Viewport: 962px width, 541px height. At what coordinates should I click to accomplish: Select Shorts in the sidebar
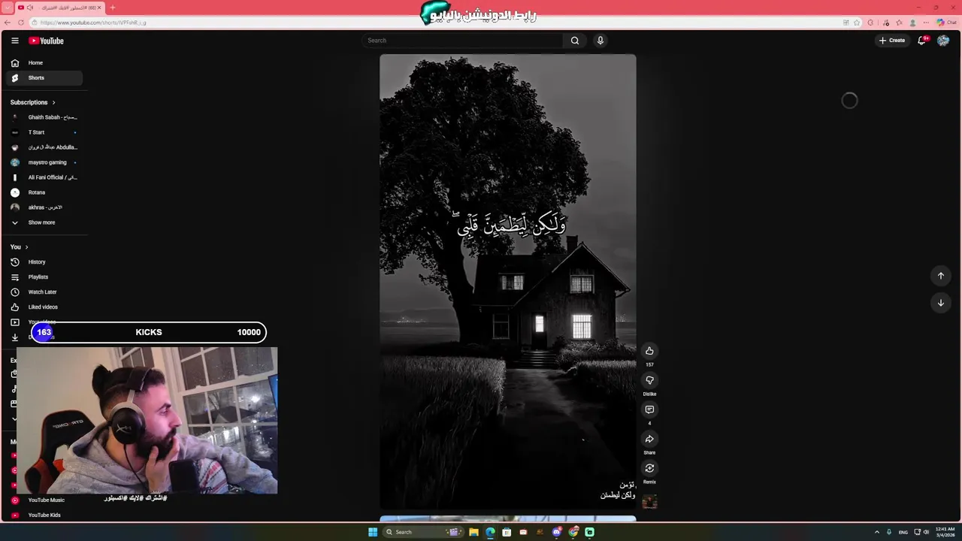[x=45, y=78]
